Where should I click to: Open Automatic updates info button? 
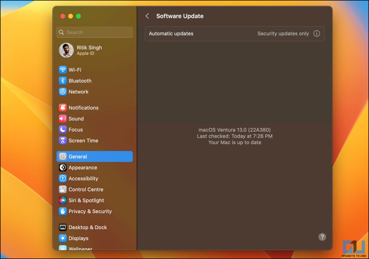[317, 34]
